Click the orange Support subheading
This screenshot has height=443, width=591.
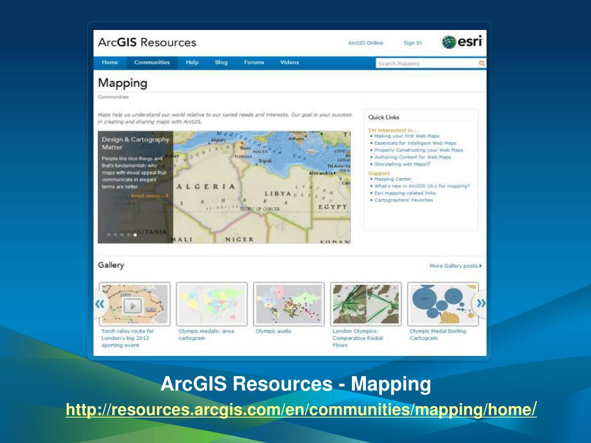[x=379, y=173]
